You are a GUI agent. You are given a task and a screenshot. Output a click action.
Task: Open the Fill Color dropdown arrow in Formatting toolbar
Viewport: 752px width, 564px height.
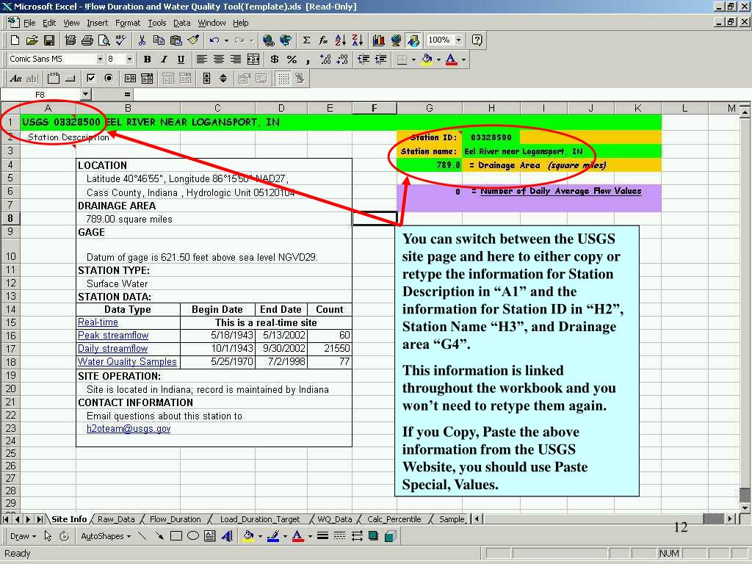click(438, 59)
